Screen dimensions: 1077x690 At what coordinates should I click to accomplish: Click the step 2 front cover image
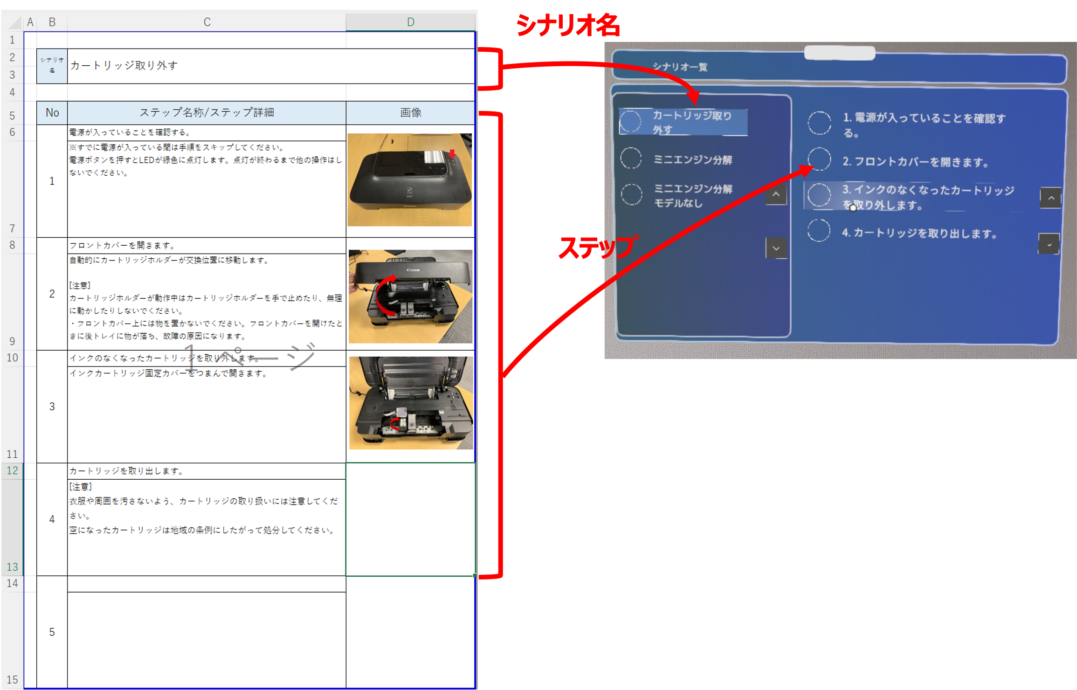pyautogui.click(x=410, y=297)
